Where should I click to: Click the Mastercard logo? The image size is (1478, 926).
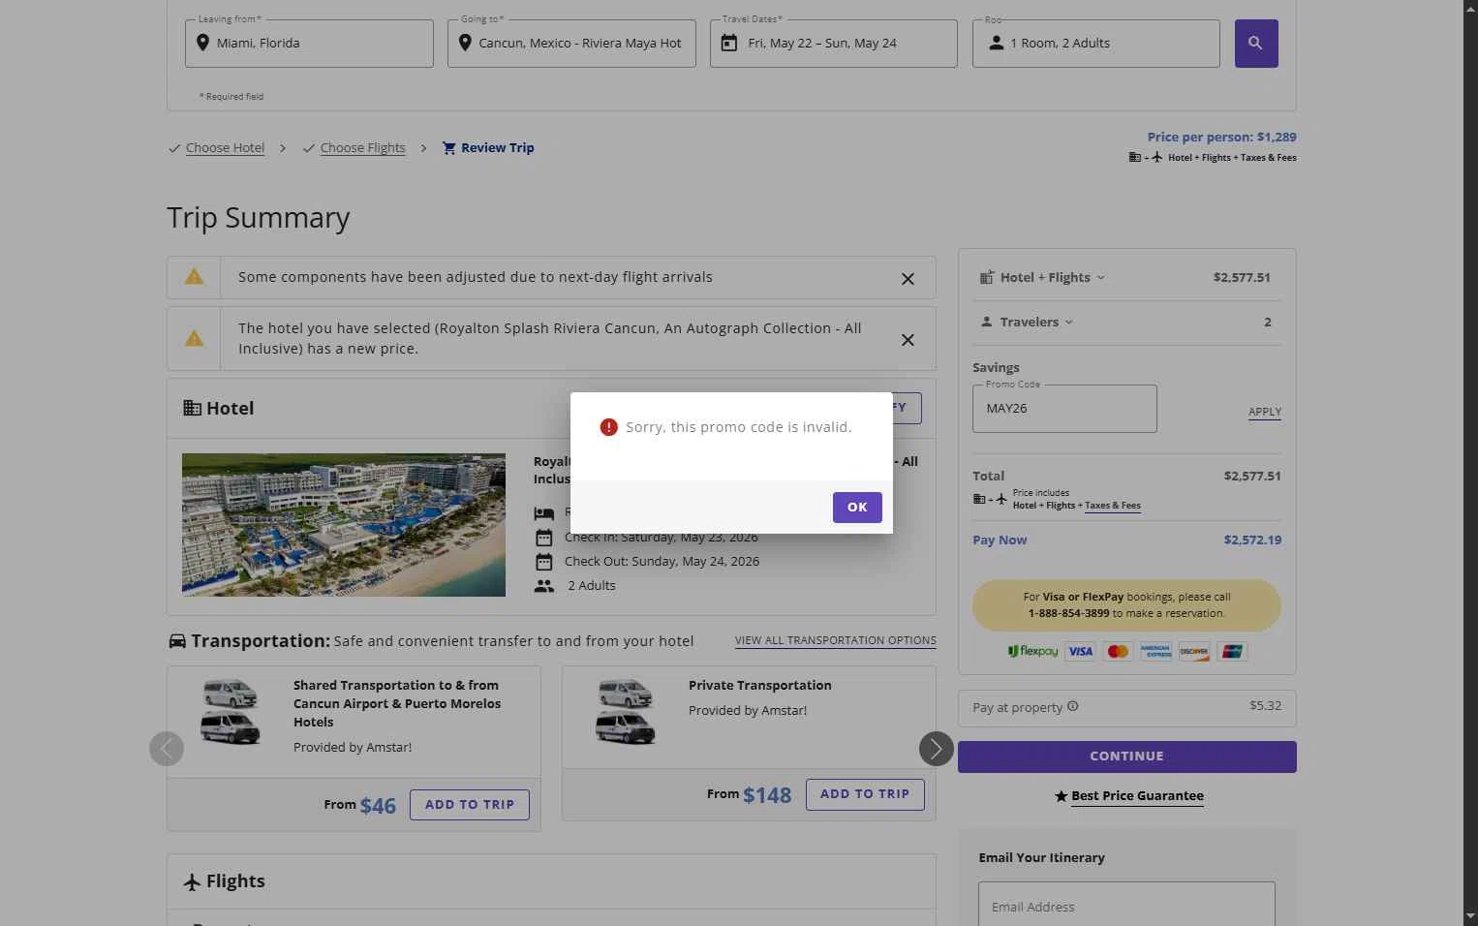pos(1118,652)
